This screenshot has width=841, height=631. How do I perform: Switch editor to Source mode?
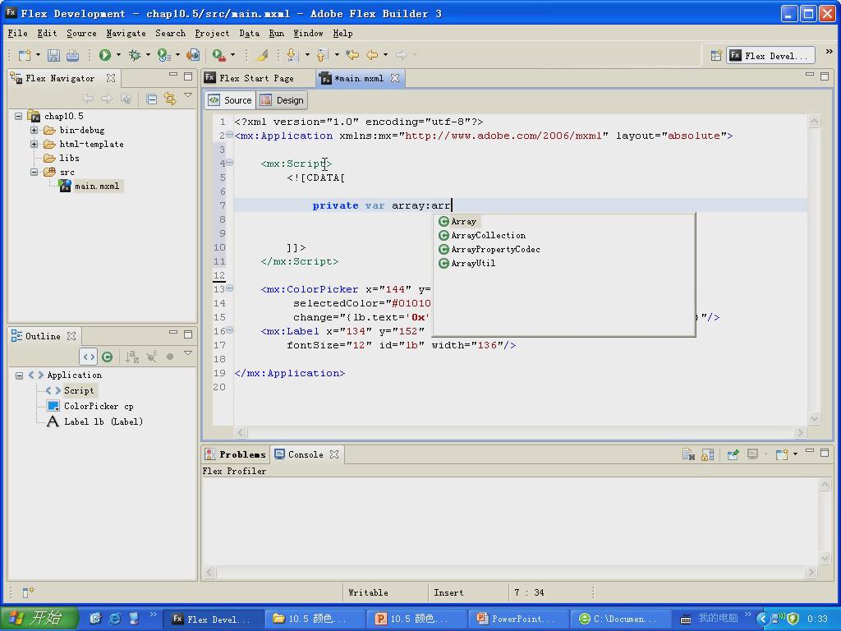tap(230, 100)
